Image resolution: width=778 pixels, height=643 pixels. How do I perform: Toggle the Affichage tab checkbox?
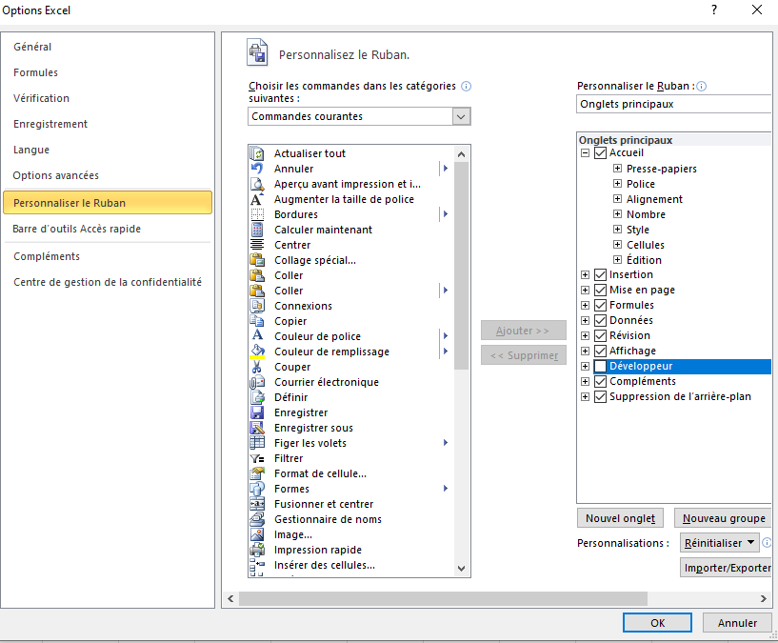(x=600, y=352)
